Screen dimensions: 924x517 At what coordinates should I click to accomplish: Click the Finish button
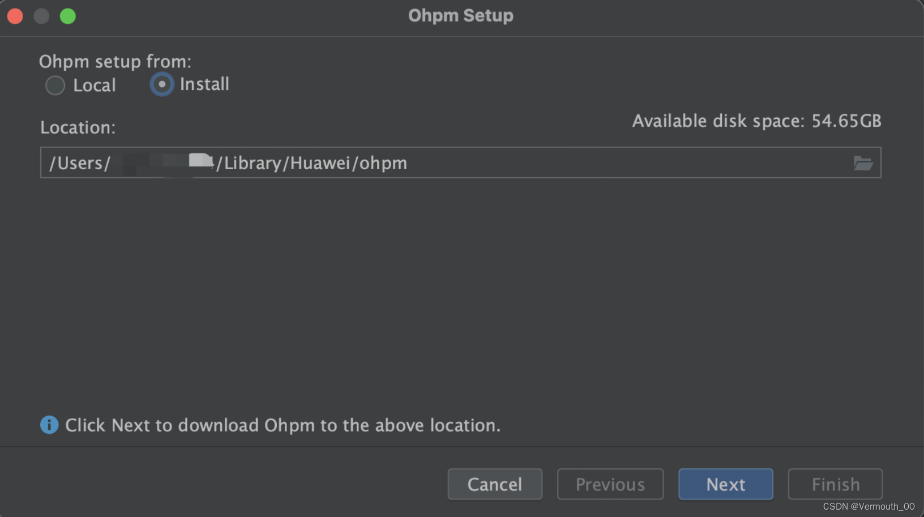pos(835,484)
